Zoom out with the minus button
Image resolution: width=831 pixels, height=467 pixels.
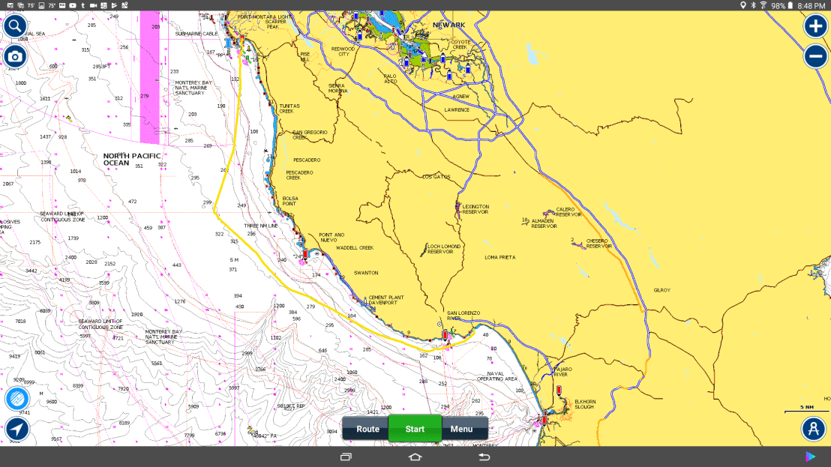tap(815, 57)
